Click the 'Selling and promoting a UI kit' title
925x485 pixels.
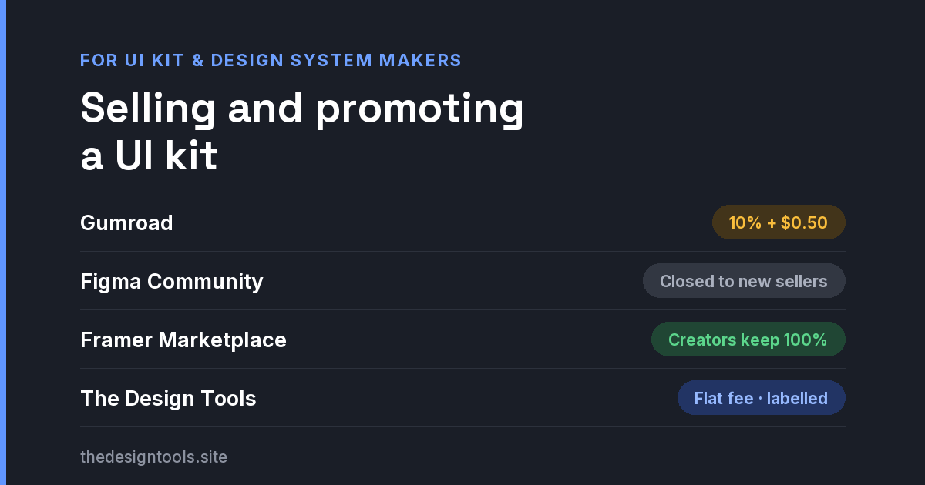click(302, 132)
